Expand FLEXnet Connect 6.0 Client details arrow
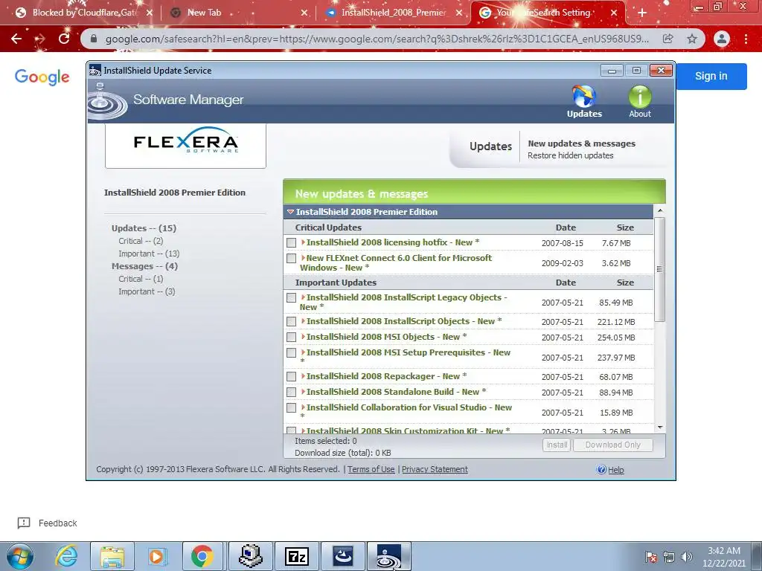The height and width of the screenshot is (571, 762). coord(304,258)
